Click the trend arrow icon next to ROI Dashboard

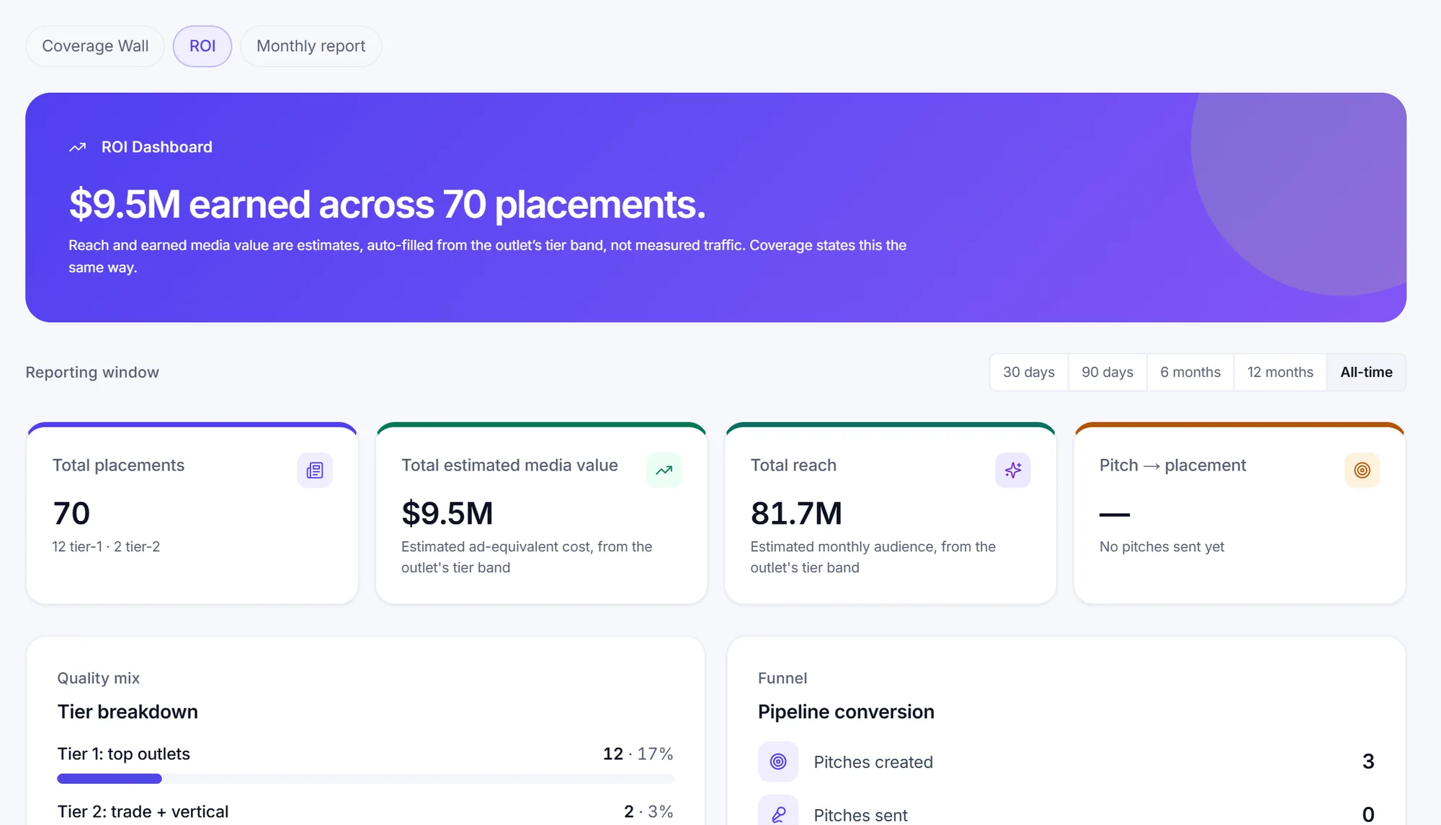click(78, 147)
